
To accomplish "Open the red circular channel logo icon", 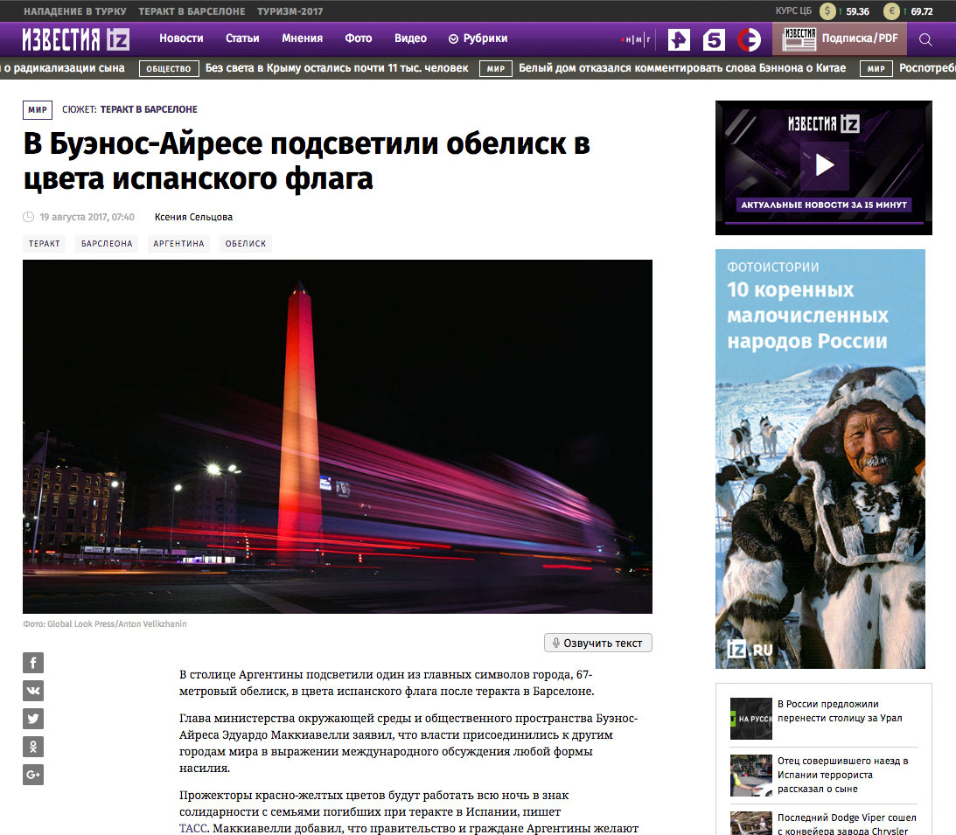I will (750, 39).
